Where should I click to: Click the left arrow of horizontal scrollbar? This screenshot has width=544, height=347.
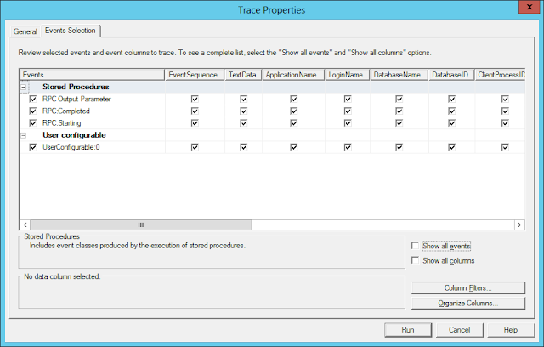pos(25,225)
